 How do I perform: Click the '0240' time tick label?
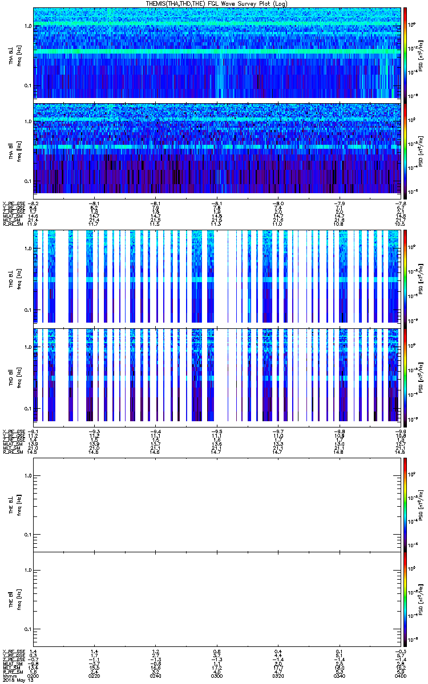point(155,675)
